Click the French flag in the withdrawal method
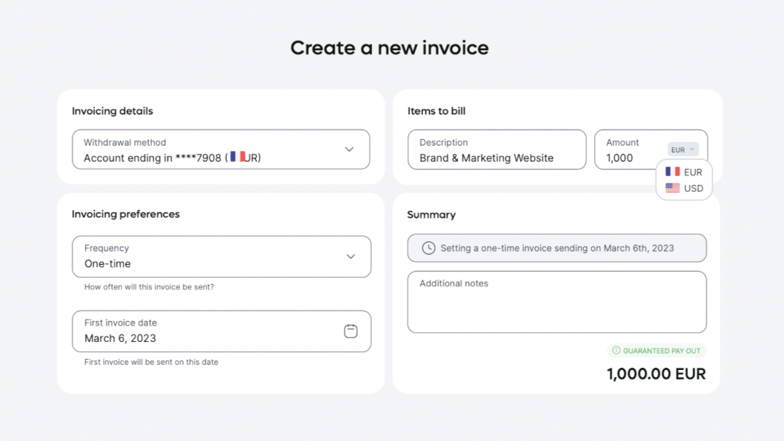Image resolution: width=784 pixels, height=441 pixels. (x=237, y=156)
